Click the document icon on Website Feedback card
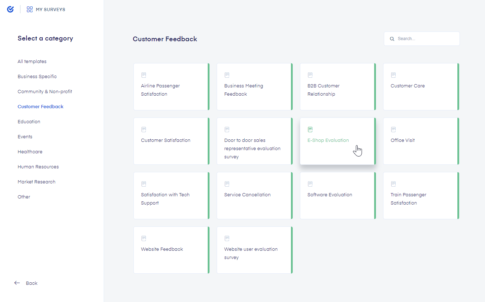Screen dimensions: 485x302 click(144, 238)
